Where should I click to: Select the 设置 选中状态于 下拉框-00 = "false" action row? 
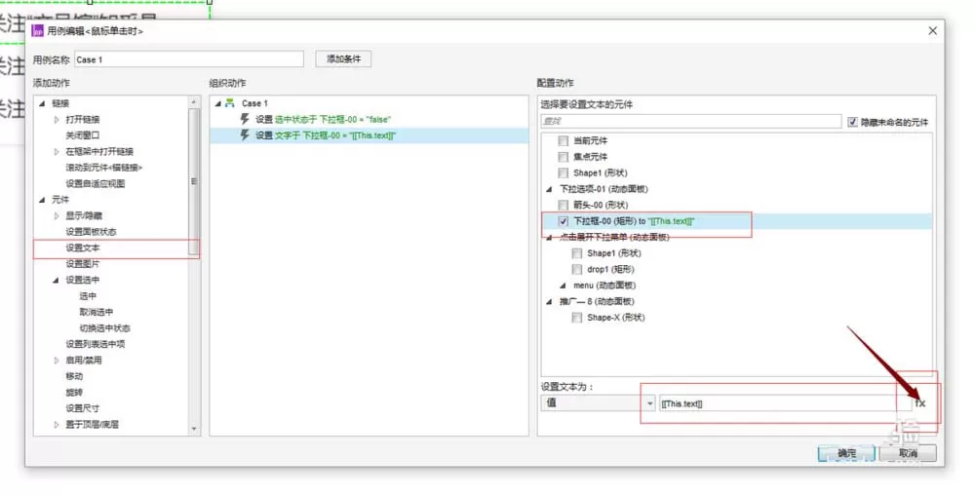(x=369, y=119)
